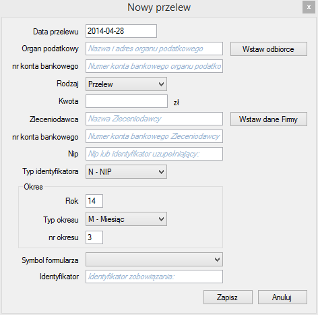318x315 pixels.
Task: Focus the Nazwa Zleceniodawcy field
Action: point(154,119)
